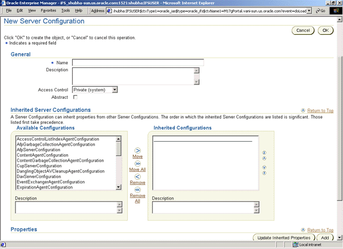343x249 pixels.
Task: Click Return to Top icon beside Inherited Server Configurations
Action: click(x=303, y=110)
